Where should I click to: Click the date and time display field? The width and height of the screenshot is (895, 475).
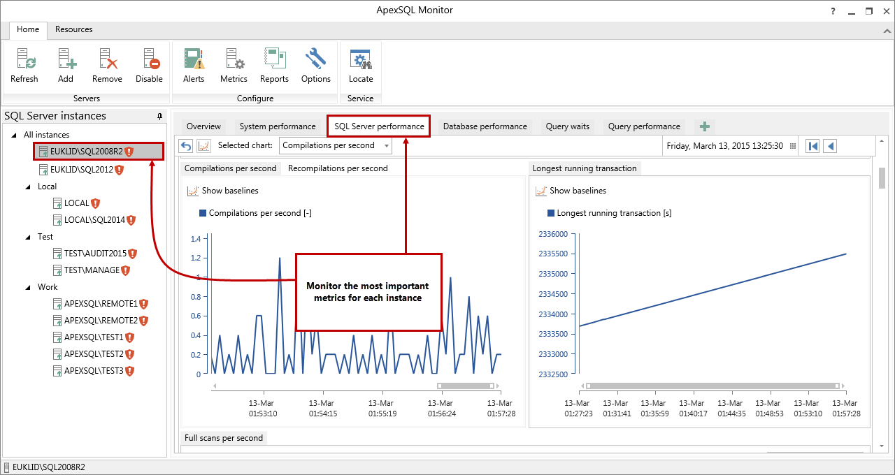pyautogui.click(x=726, y=146)
